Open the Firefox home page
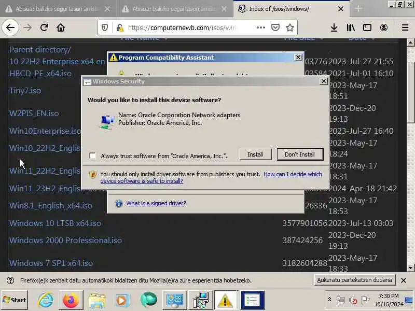 point(61,27)
